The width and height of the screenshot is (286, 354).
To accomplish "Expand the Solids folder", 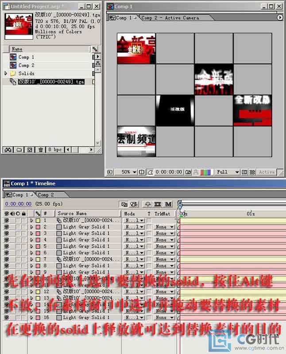I will pos(6,74).
